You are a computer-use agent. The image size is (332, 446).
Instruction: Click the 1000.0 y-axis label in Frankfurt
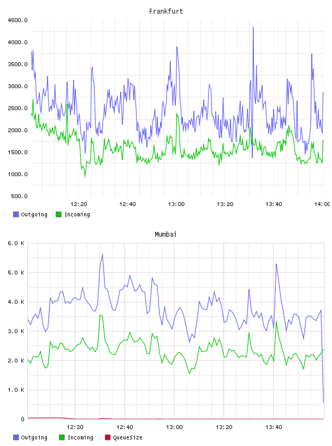coord(17,174)
